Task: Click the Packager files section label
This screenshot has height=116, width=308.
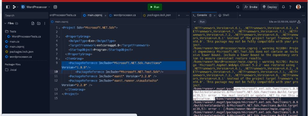Action: tap(13, 65)
